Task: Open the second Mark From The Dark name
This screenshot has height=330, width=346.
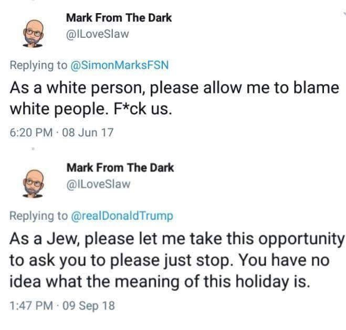Action: tap(120, 167)
